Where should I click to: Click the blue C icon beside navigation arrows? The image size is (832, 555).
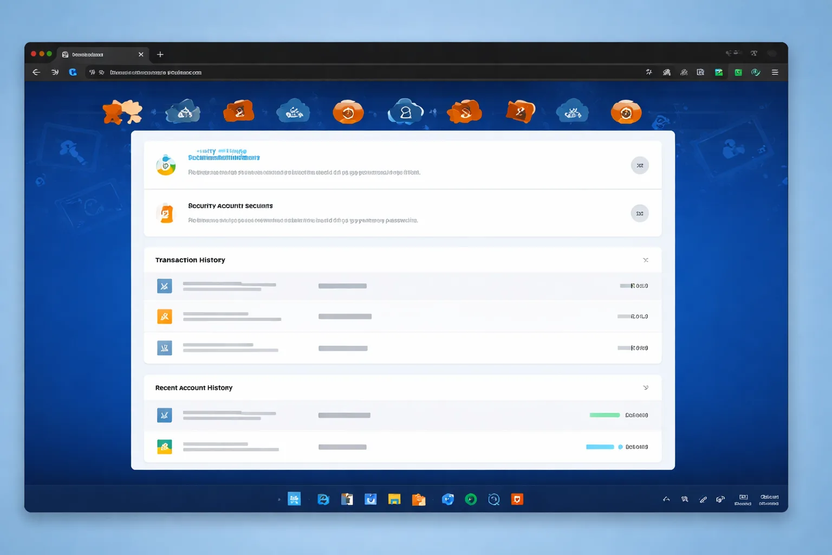click(73, 72)
